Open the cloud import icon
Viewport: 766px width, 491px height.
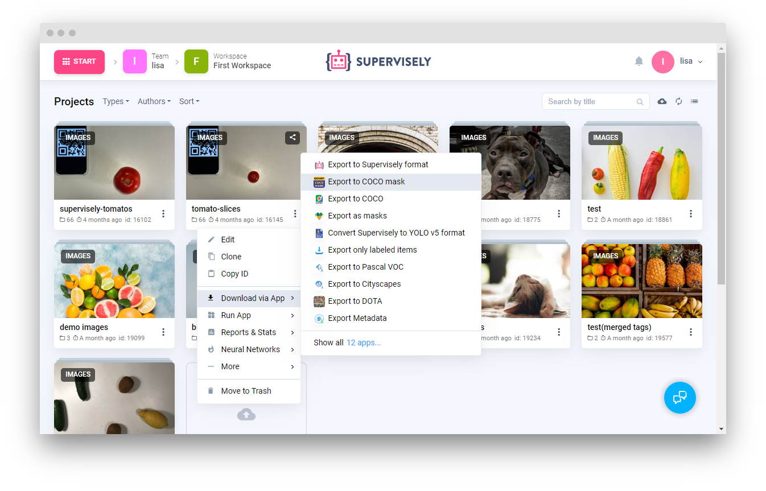point(662,101)
